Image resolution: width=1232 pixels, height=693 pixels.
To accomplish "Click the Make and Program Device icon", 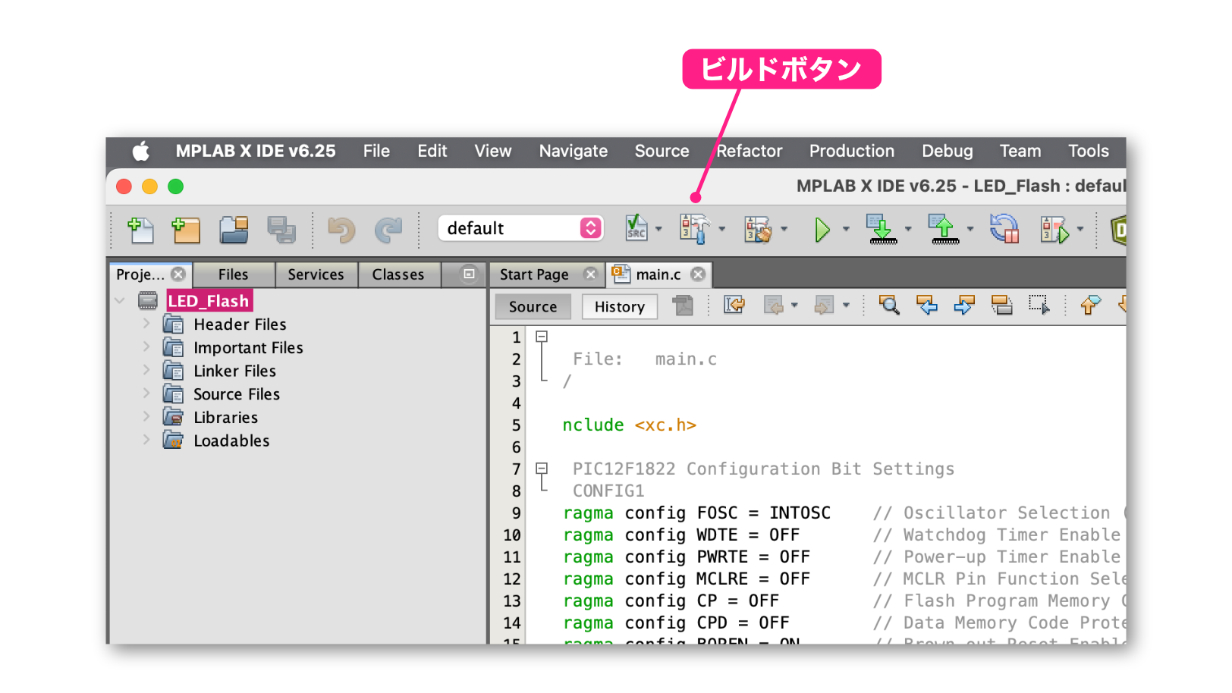I will [x=882, y=229].
